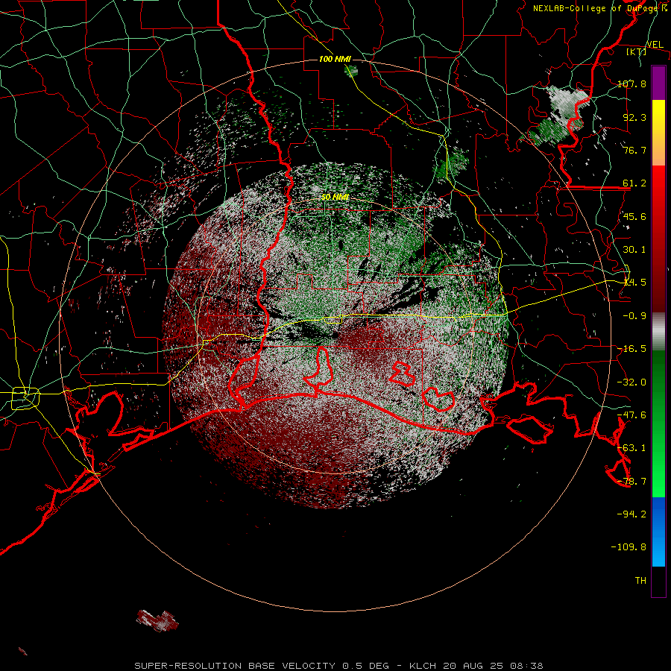This screenshot has width=671, height=671.
Task: Select the 14.5 scale value
Action: [x=634, y=283]
